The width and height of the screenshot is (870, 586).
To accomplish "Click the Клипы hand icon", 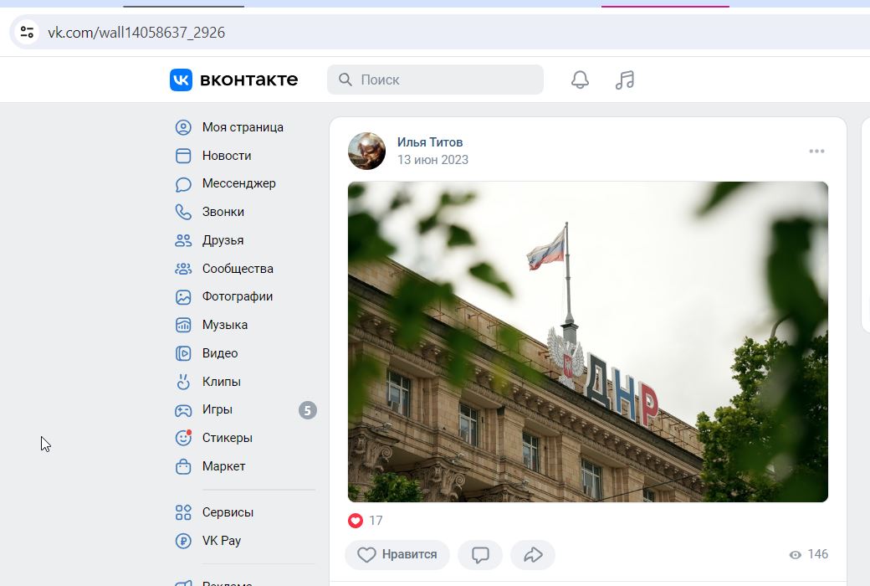I will [183, 382].
